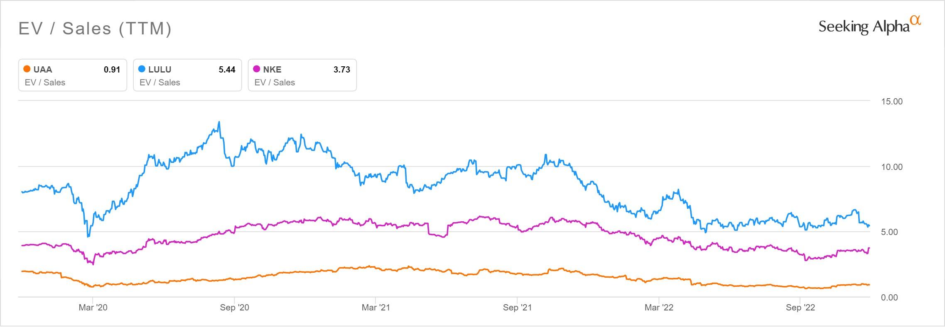Select the Sep '20 x-axis label
This screenshot has height=327, width=945.
234,308
